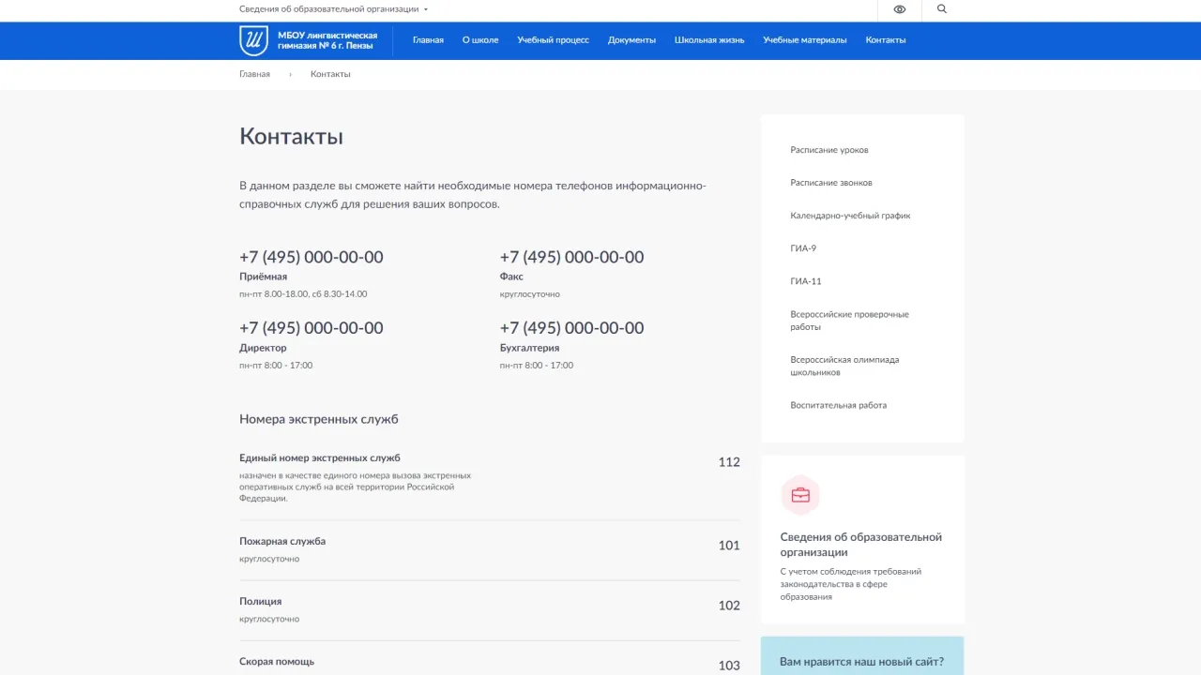
Task: Open the accessibility eye icon
Action: click(900, 9)
